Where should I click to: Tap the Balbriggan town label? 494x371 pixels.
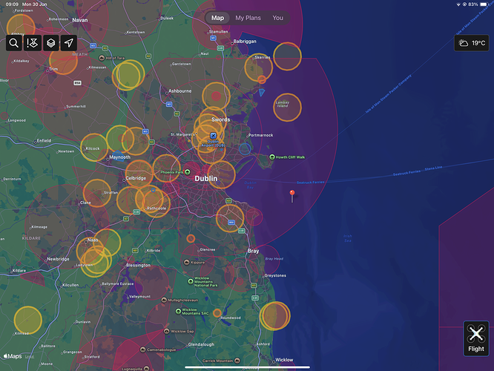point(245,42)
